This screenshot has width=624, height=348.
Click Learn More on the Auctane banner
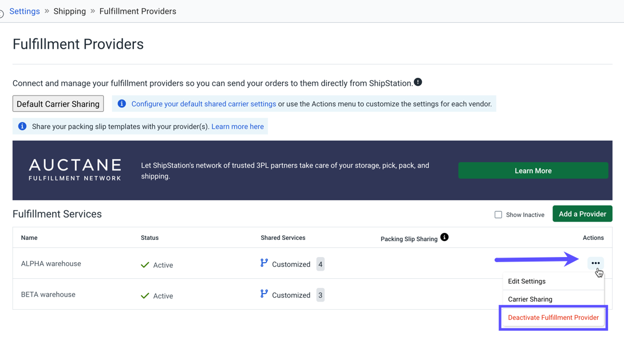pyautogui.click(x=533, y=170)
